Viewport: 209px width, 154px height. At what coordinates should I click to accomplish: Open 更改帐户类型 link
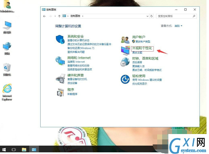click(143, 42)
